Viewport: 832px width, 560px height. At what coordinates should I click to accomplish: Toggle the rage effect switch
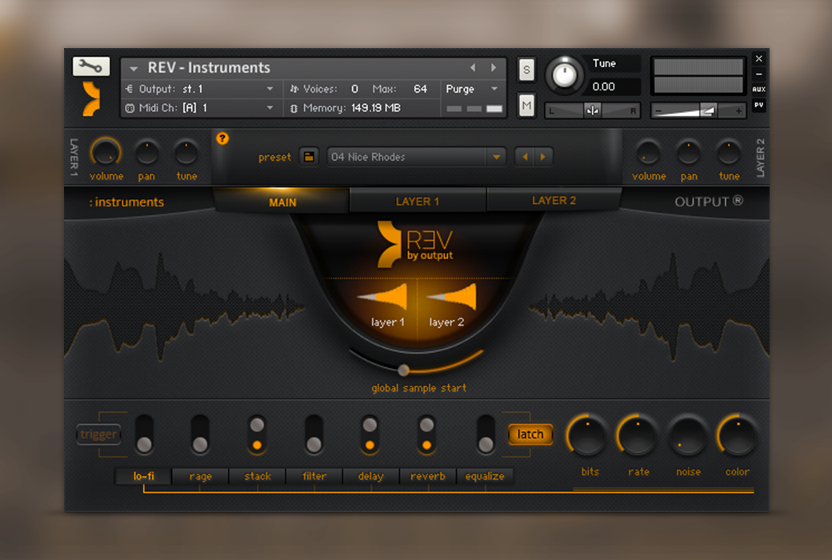point(200,434)
